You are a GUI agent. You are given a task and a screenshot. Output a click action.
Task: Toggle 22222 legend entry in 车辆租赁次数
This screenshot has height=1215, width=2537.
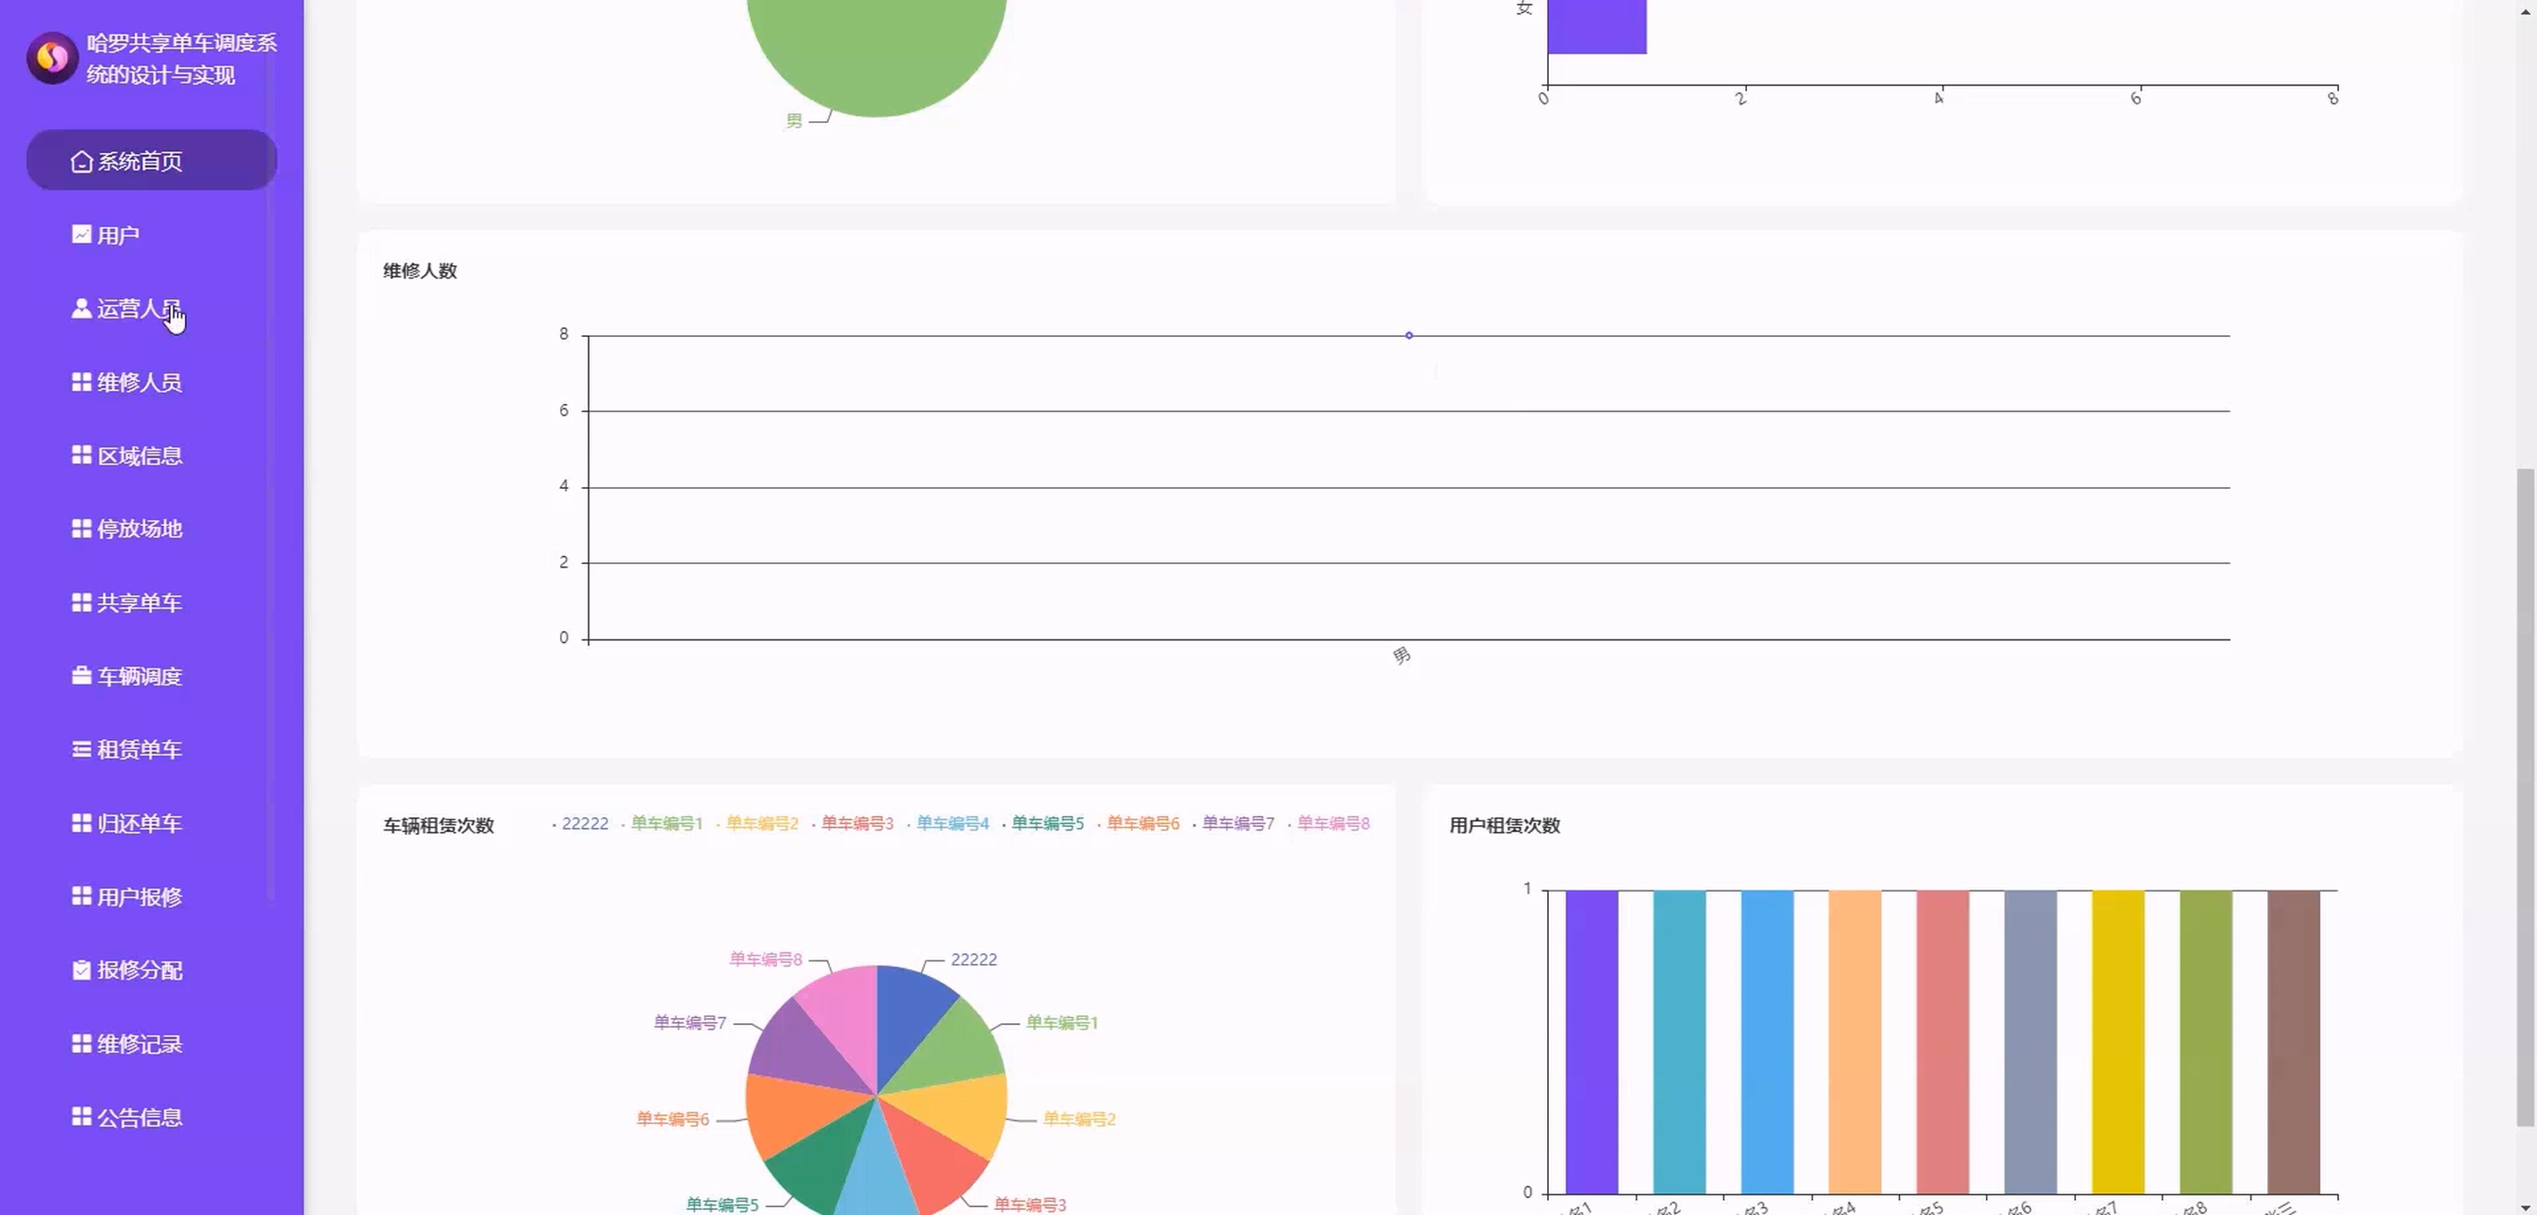coord(584,823)
